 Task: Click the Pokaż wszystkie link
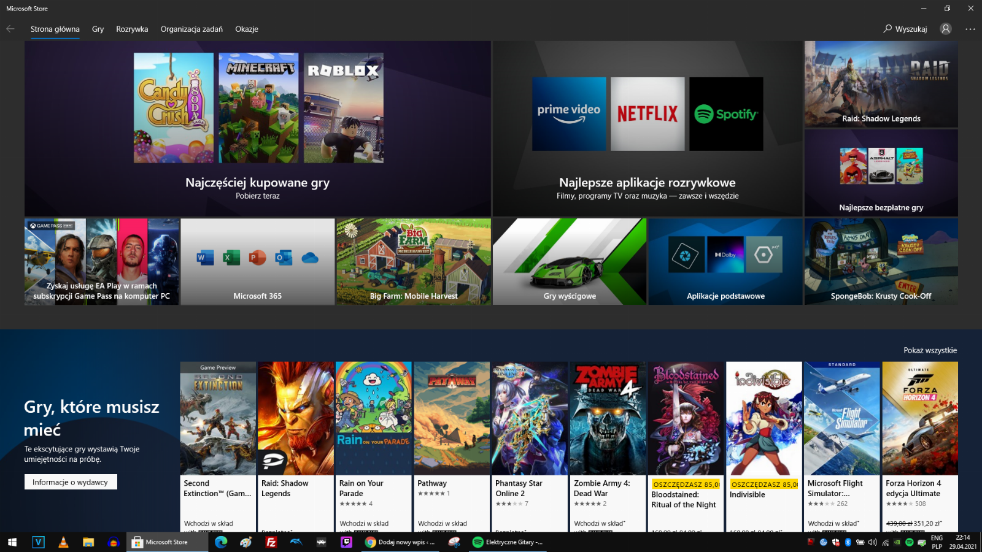point(930,350)
